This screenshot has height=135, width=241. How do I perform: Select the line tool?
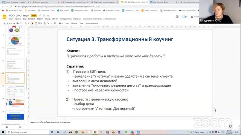(49, 23)
